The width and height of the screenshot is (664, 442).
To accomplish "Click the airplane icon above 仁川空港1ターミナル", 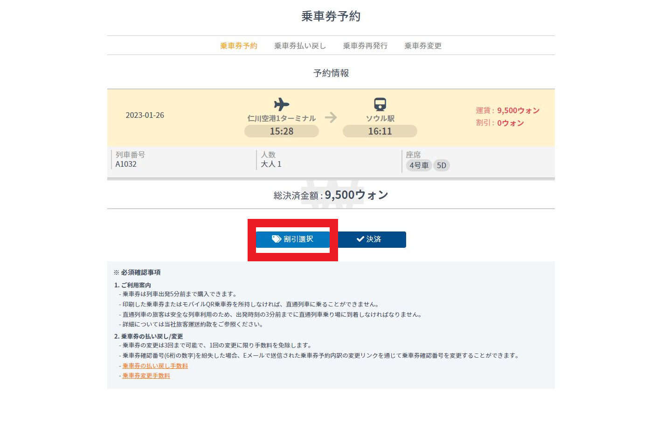I will 282,104.
